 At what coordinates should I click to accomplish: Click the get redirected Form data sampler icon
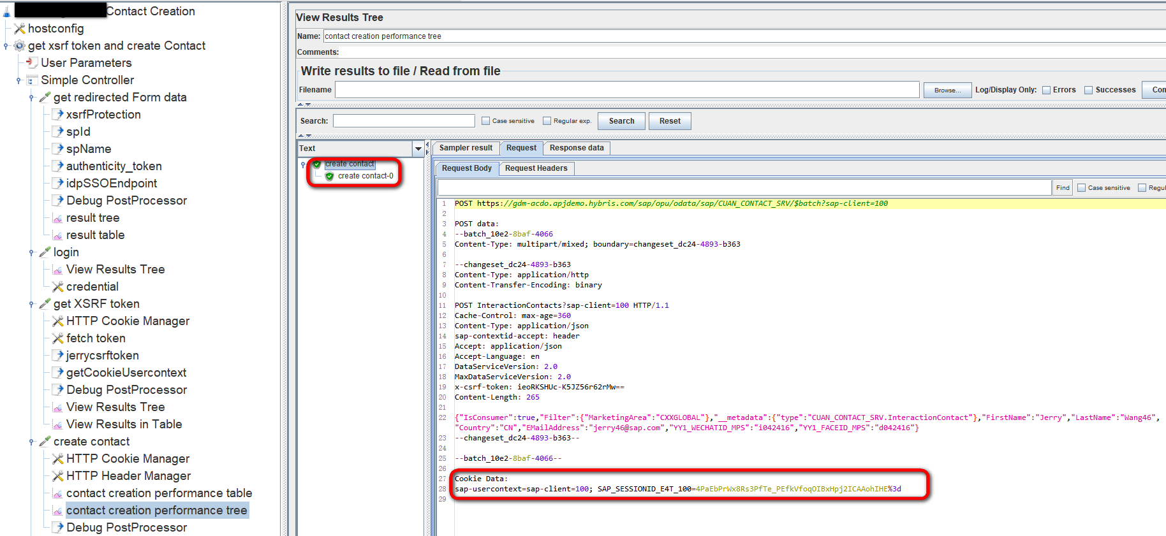point(45,98)
